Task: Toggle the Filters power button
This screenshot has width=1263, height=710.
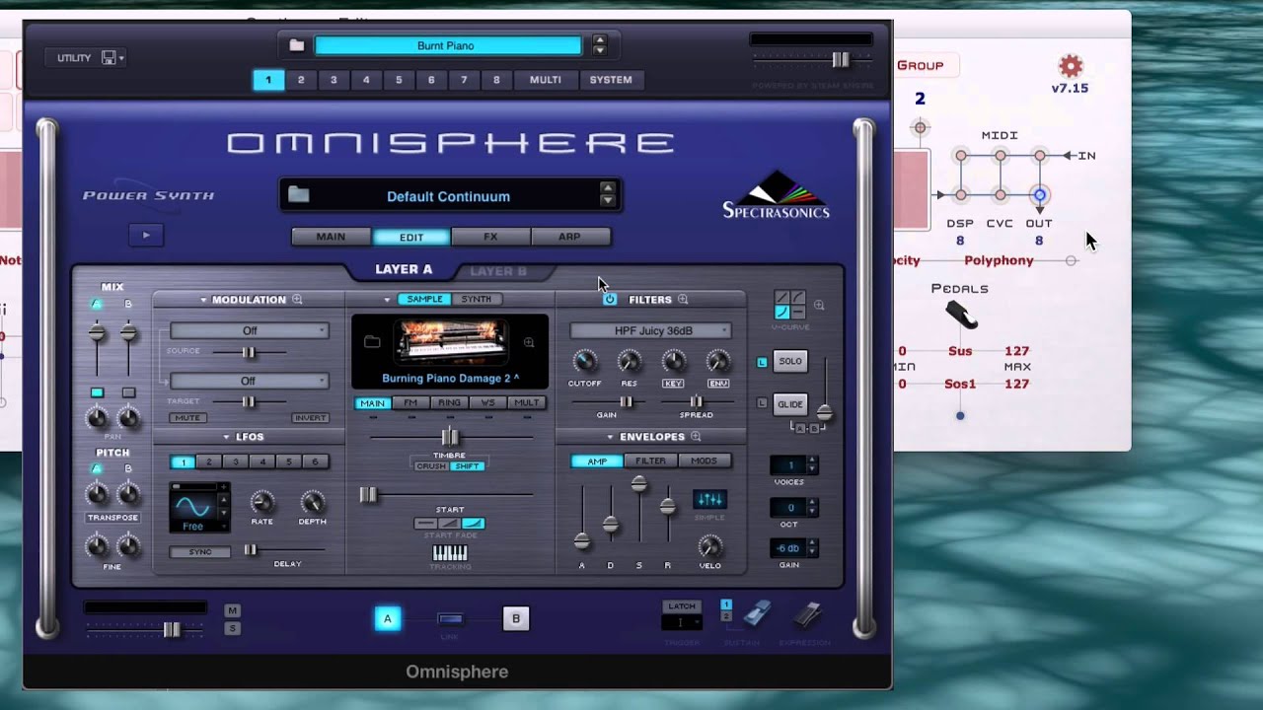Action: click(x=610, y=299)
